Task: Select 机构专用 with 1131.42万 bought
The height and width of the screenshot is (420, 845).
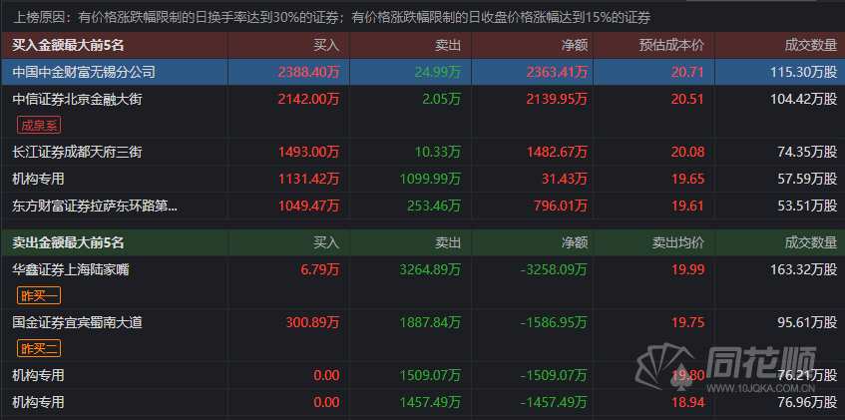Action: pos(38,179)
